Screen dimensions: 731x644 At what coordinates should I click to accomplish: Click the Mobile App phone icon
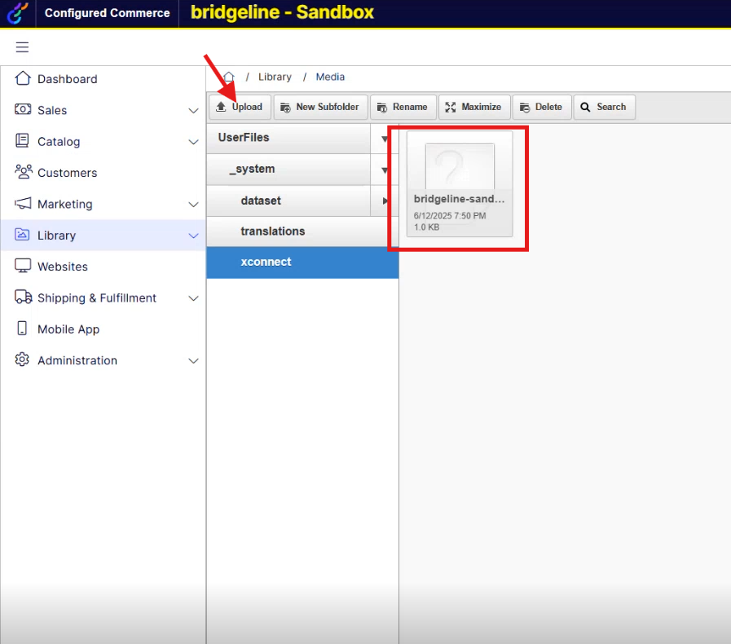point(22,328)
